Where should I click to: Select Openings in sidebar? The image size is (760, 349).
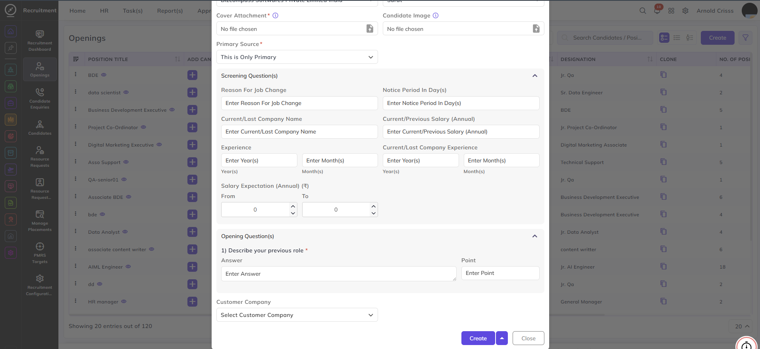point(40,69)
